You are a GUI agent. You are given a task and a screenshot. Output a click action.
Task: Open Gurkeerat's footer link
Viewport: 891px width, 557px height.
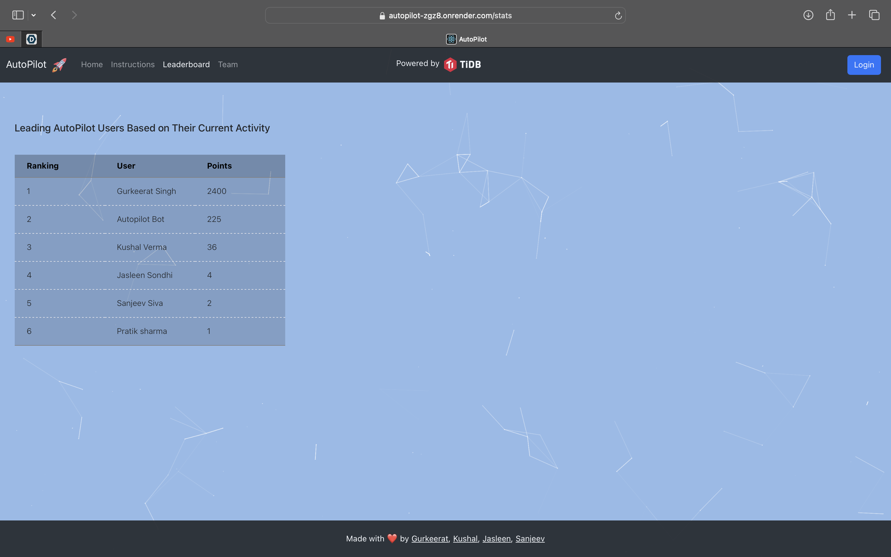click(430, 539)
